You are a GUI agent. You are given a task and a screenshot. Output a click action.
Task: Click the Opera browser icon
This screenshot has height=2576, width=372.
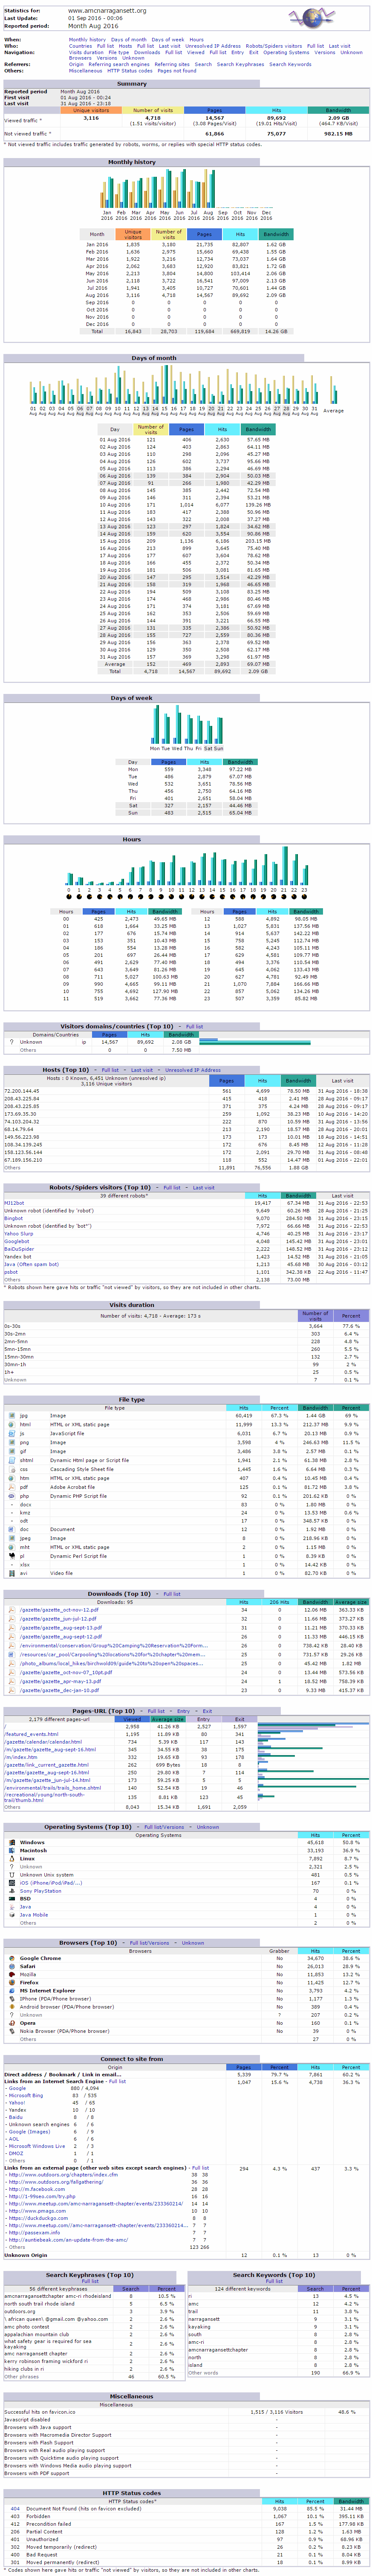click(x=12, y=2023)
